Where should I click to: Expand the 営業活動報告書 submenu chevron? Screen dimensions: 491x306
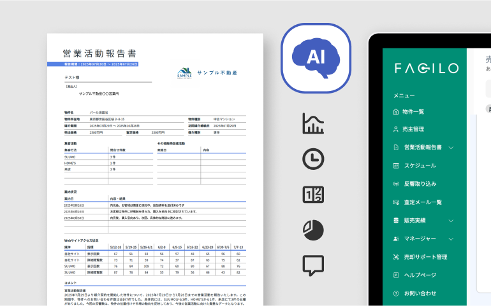[x=451, y=148]
